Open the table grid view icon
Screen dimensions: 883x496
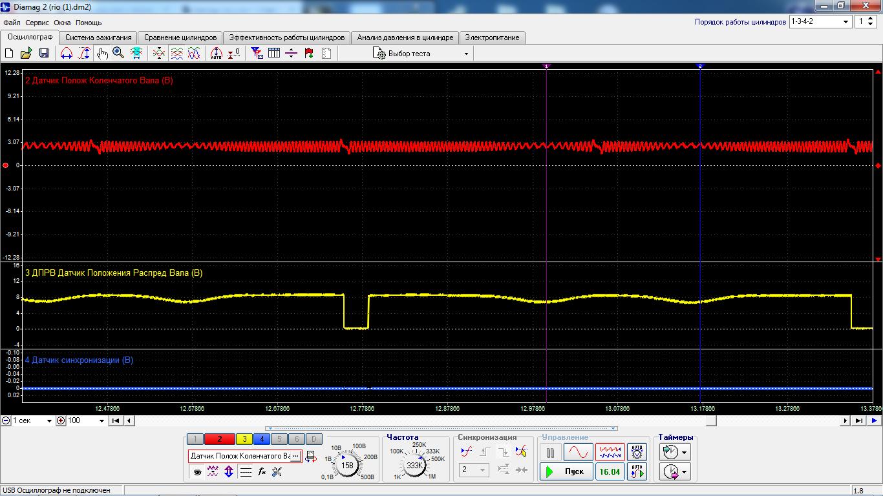coord(274,54)
